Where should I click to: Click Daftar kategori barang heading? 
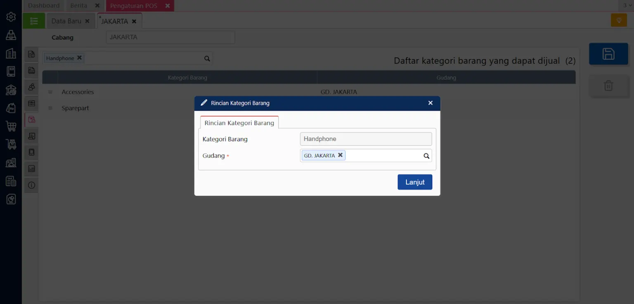point(485,61)
